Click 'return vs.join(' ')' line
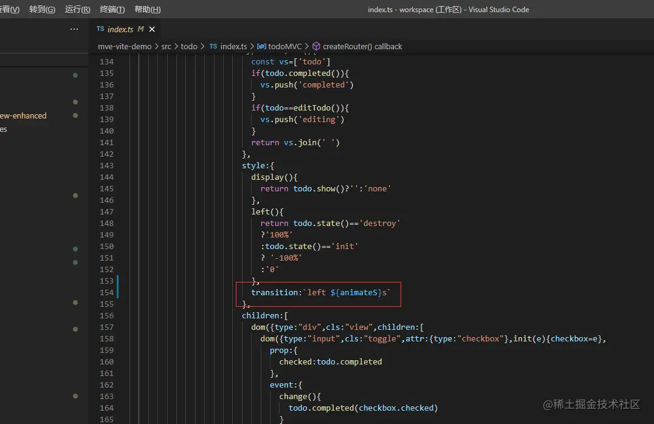 (x=295, y=143)
